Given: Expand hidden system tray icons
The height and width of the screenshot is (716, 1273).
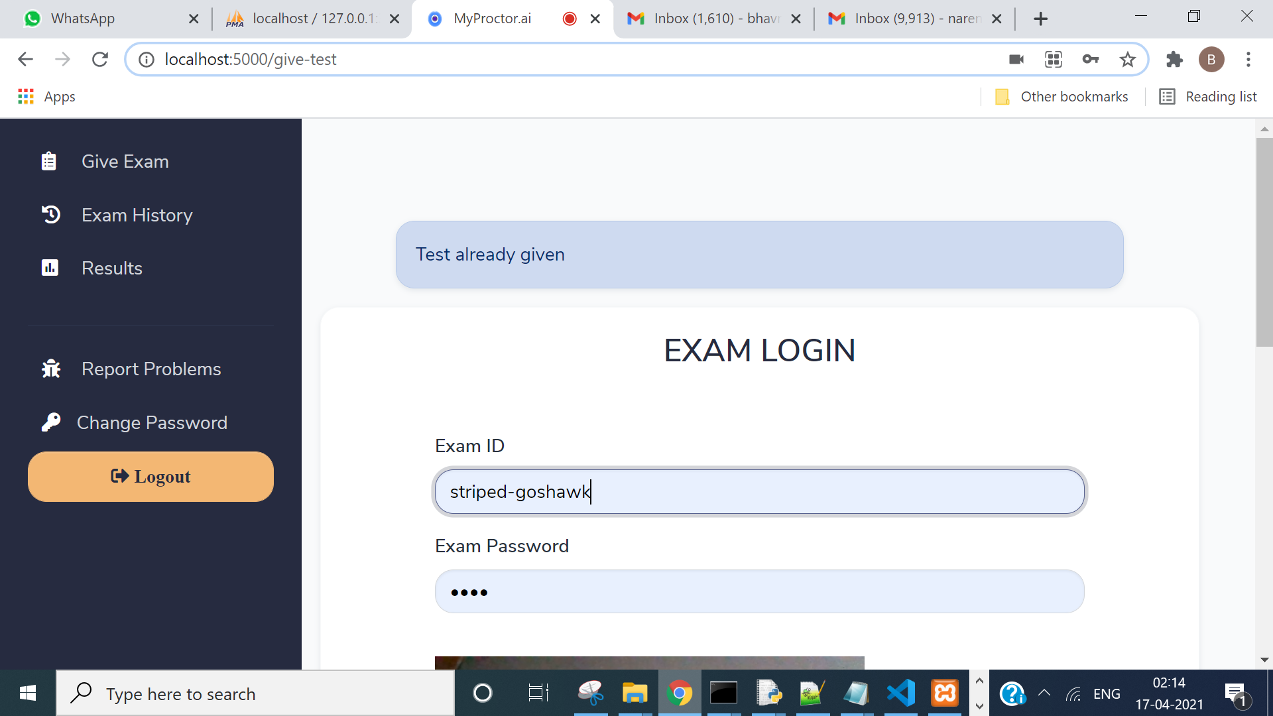Looking at the screenshot, I should 1044,693.
